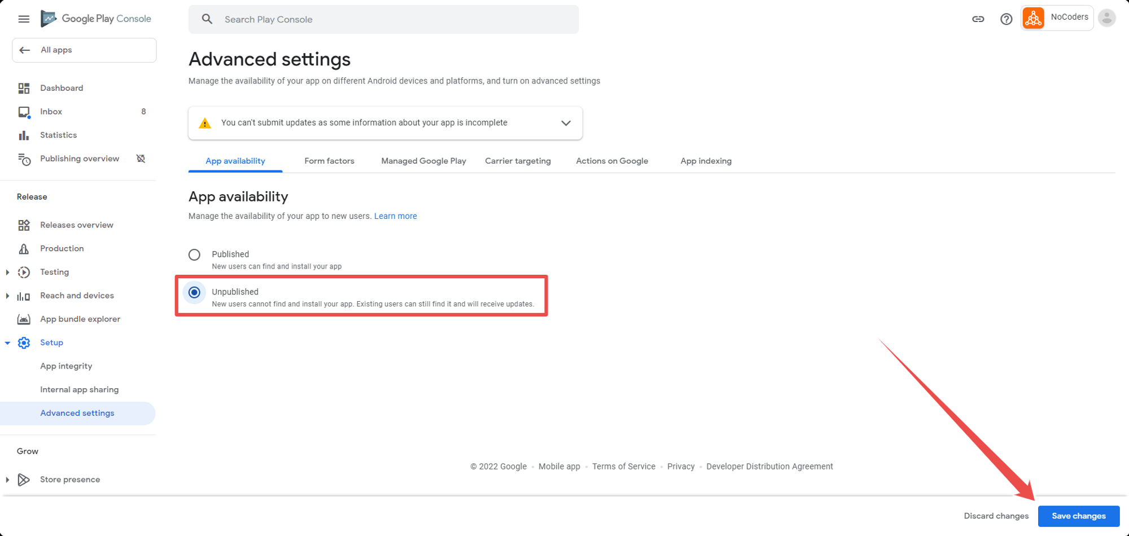Switch to the Form factors tab
This screenshot has width=1129, height=536.
click(330, 161)
